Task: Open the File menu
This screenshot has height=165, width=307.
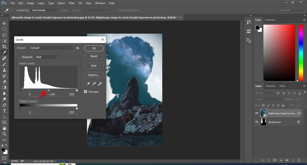Action: (x=13, y=3)
